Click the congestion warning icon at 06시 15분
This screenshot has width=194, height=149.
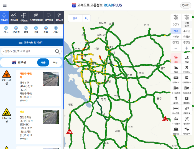[x=7, y=74]
